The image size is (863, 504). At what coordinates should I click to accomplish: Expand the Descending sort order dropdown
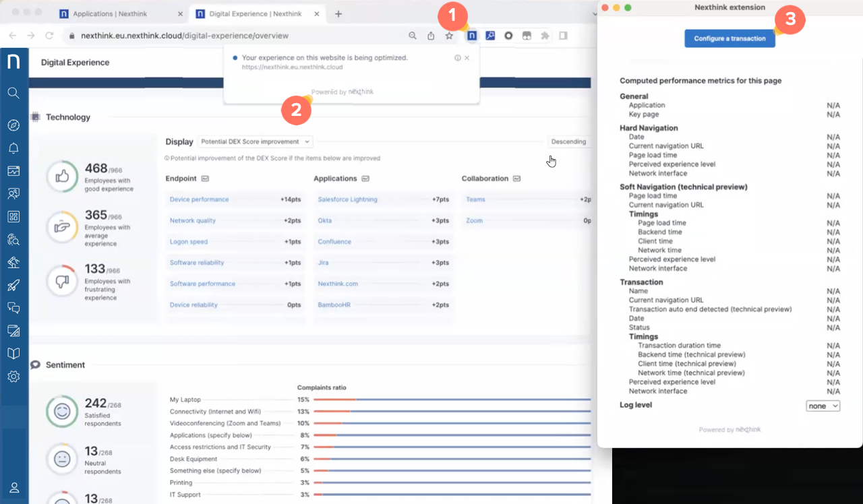click(x=568, y=142)
